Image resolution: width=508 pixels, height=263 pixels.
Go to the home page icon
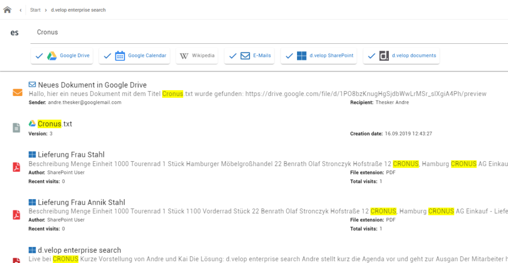point(7,10)
